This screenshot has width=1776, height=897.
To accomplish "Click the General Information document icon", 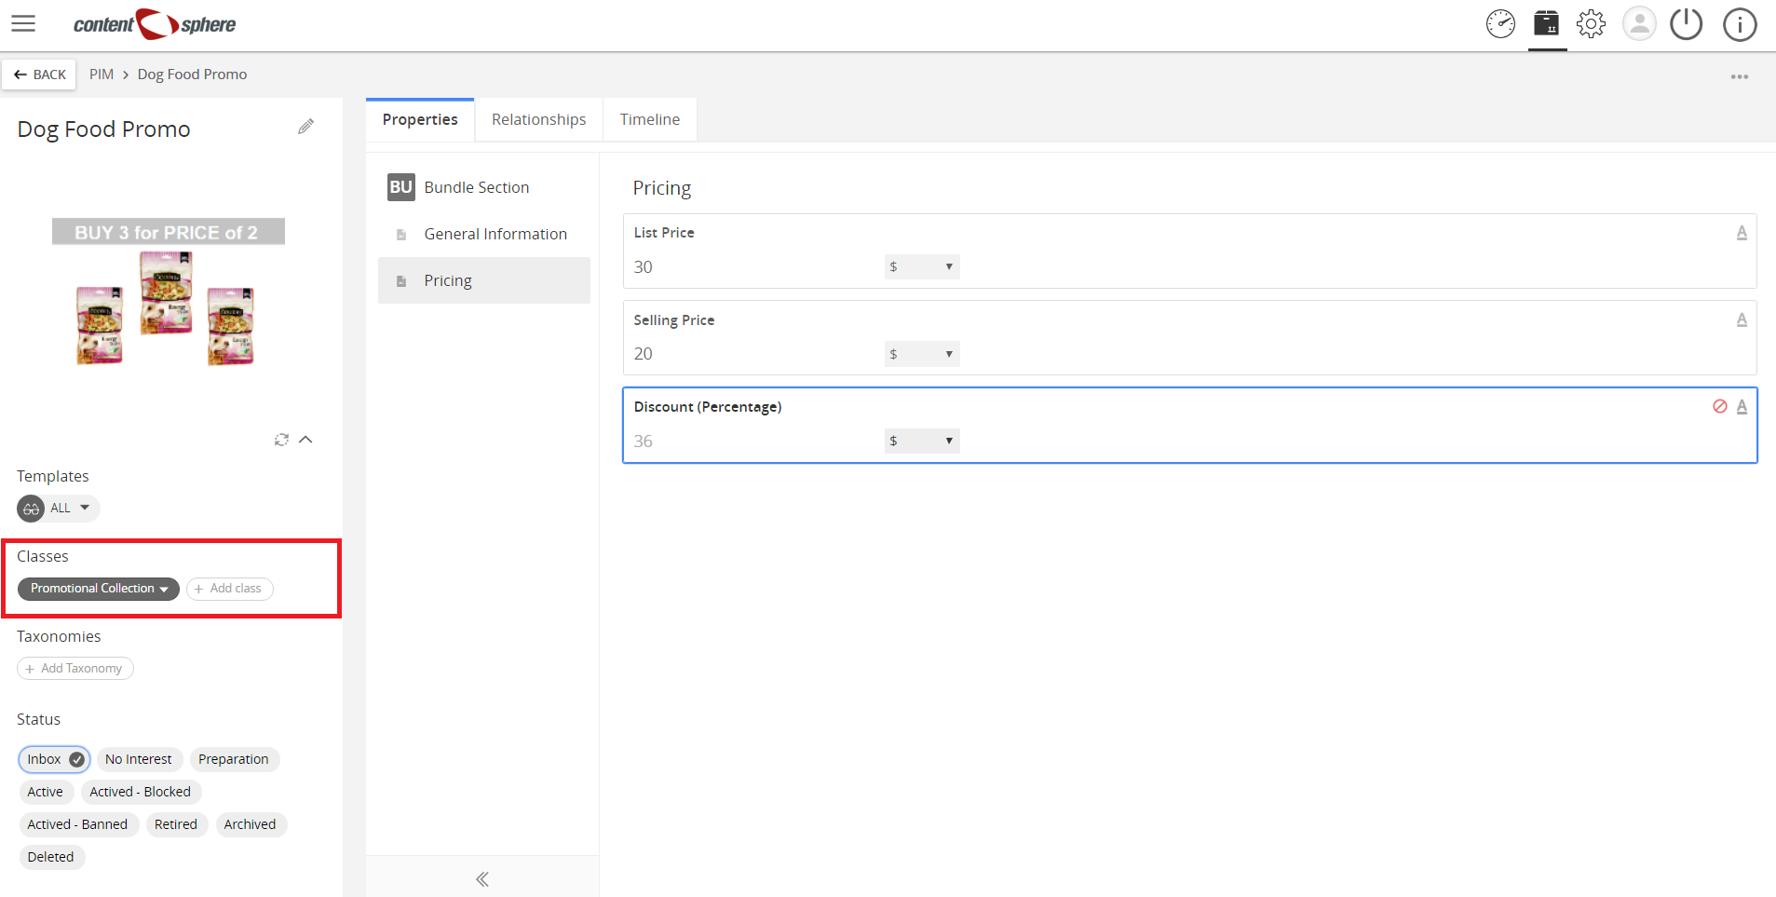I will [401, 235].
